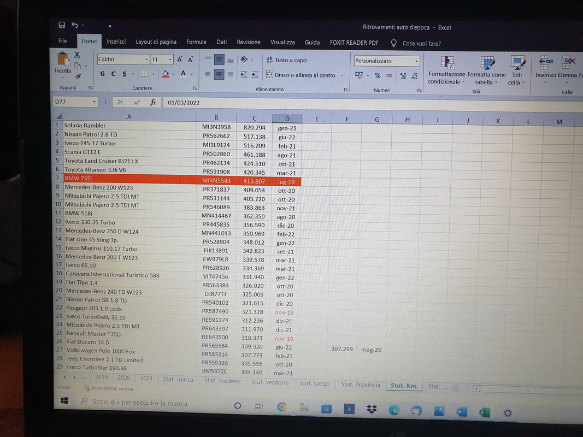Screen dimensions: 583x437
Task: Click the Format Painter brush icon
Action: (78, 76)
